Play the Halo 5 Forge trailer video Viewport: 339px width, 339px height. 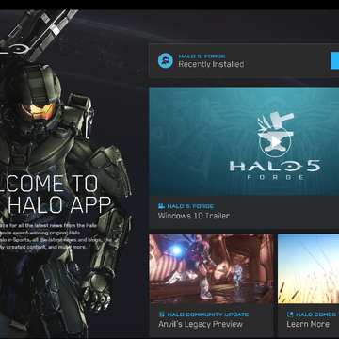(275, 142)
